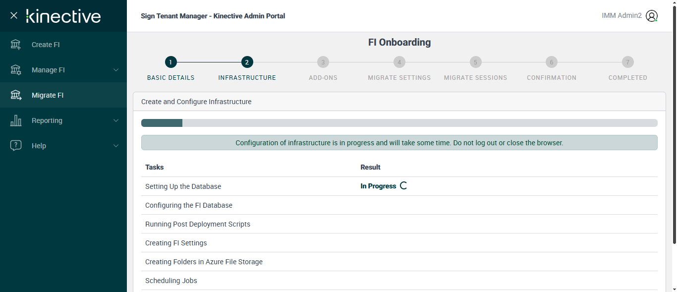This screenshot has height=292, width=677.
Task: Go to step 1 Basic Details
Action: point(170,62)
